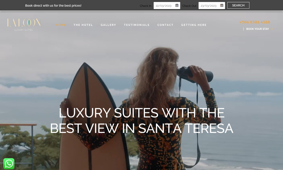Open the Check In calendar icon
The width and height of the screenshot is (283, 170).
pyautogui.click(x=177, y=5)
